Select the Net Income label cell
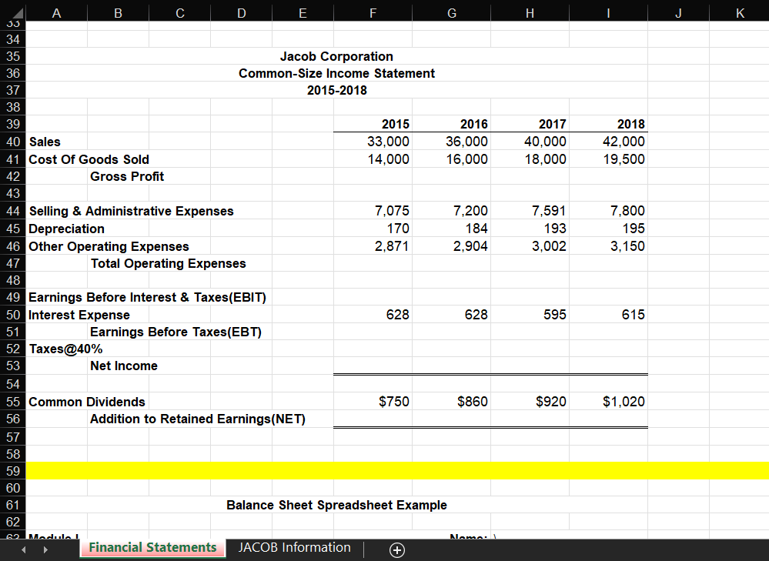The image size is (769, 561). click(x=124, y=366)
